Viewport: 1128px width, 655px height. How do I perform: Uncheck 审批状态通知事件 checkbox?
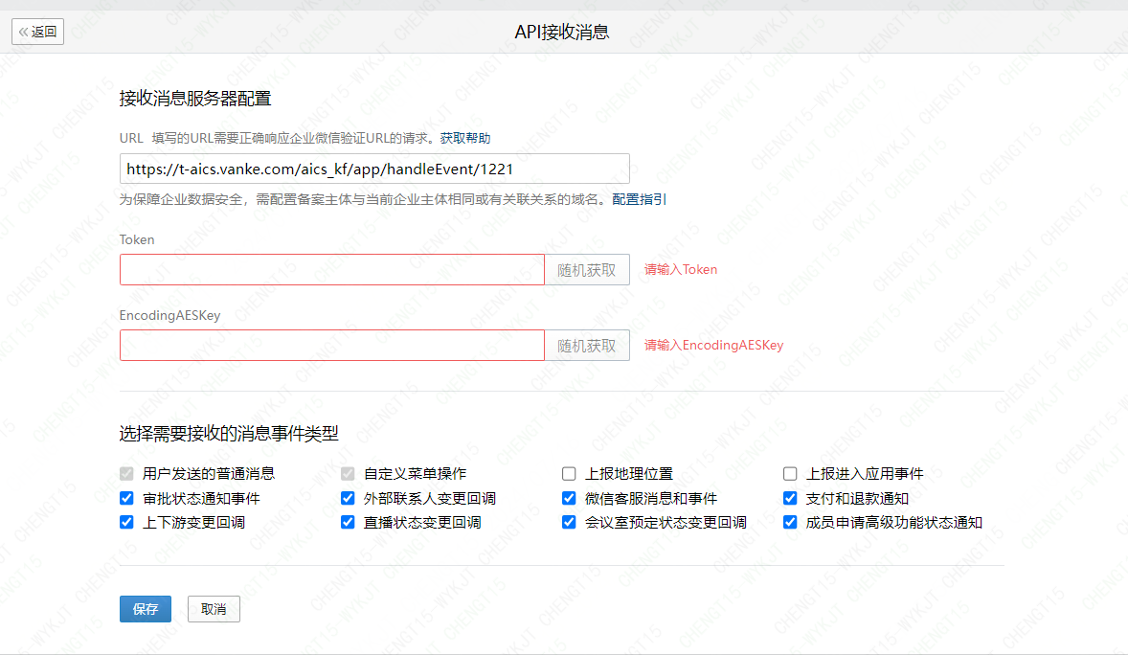(126, 498)
